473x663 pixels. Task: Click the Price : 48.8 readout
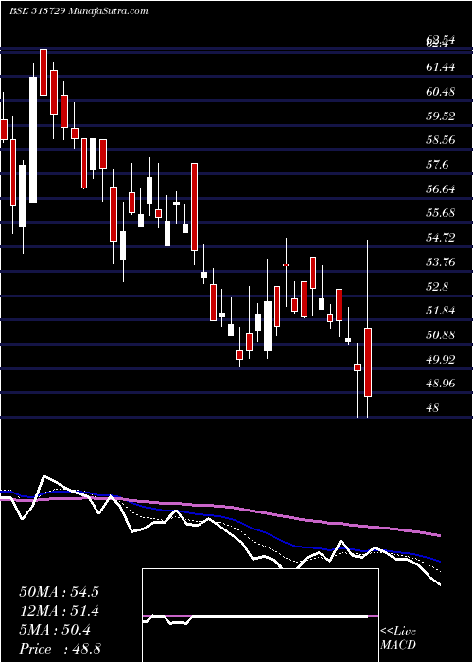[60, 649]
